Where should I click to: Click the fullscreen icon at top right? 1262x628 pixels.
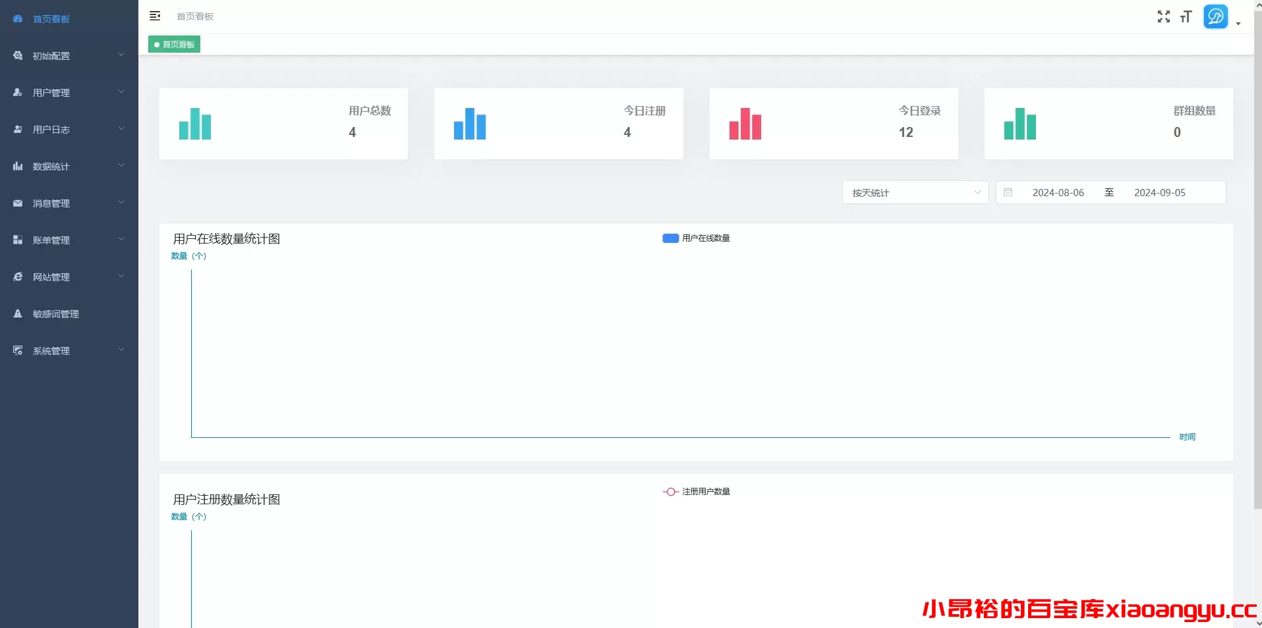(x=1164, y=16)
